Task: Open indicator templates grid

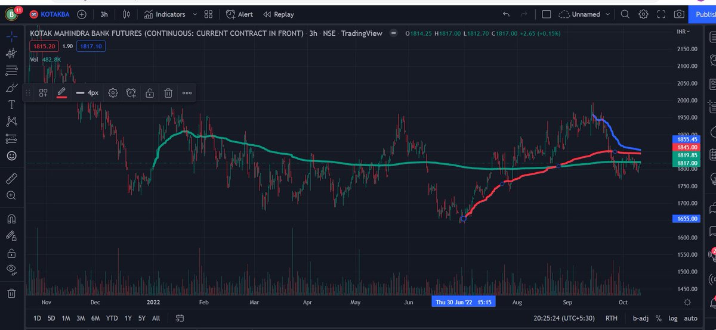Action: tap(208, 14)
